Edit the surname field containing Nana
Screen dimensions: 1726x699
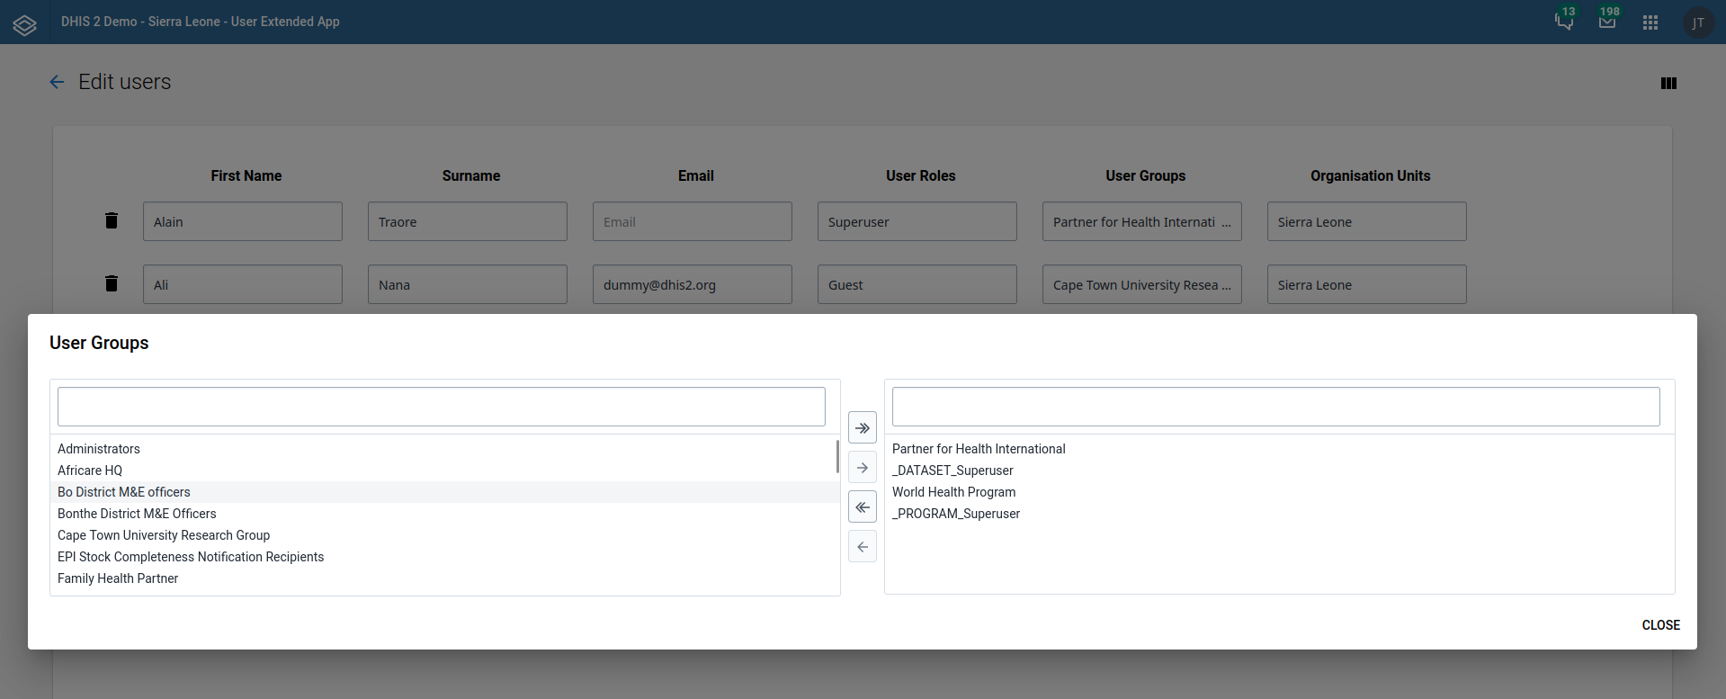468,284
